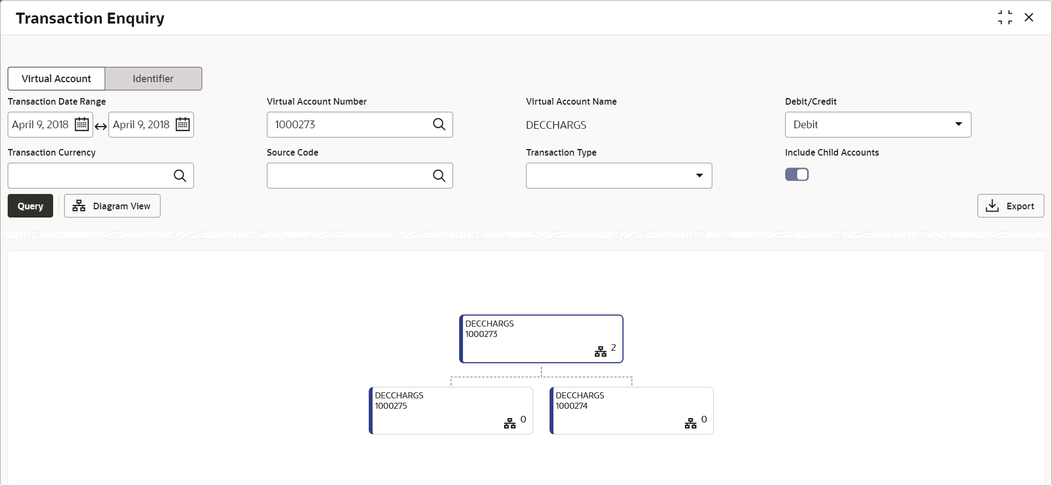Toggle Include Child Accounts switch
The height and width of the screenshot is (486, 1052).
click(797, 174)
